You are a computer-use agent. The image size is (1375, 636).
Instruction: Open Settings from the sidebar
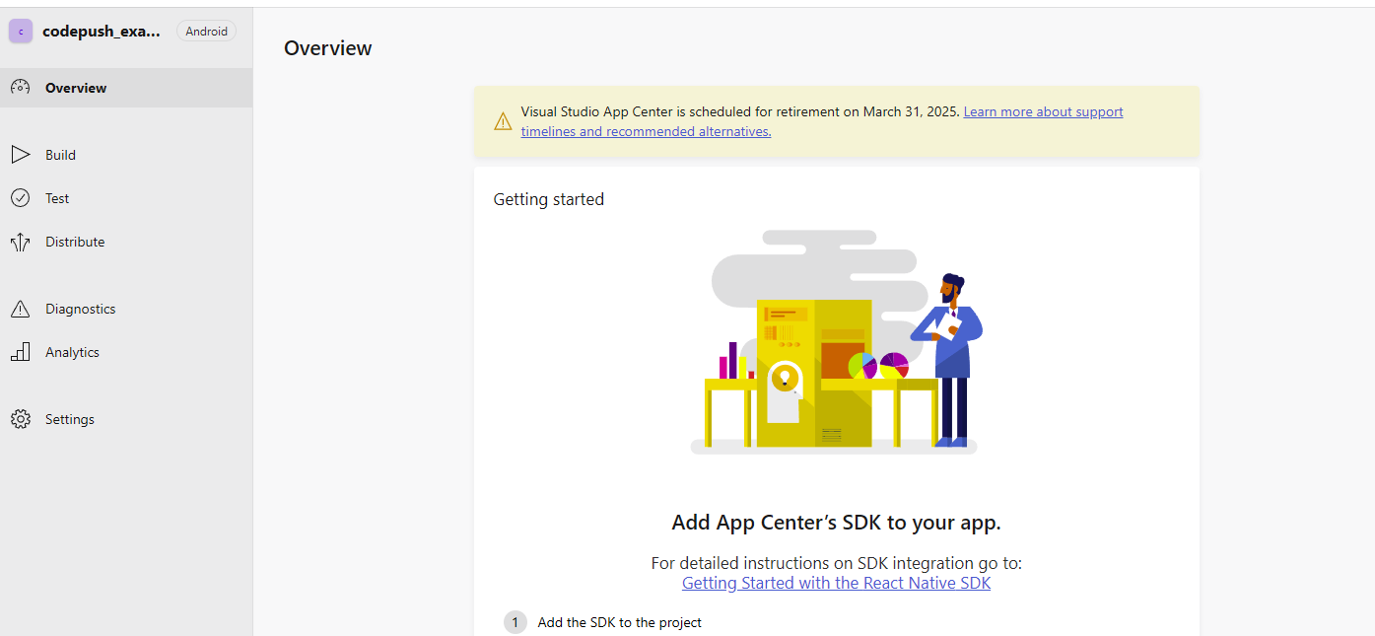click(126, 419)
